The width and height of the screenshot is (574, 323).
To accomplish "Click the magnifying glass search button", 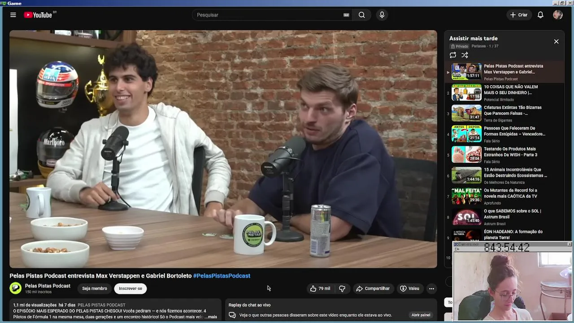I will pyautogui.click(x=361, y=15).
